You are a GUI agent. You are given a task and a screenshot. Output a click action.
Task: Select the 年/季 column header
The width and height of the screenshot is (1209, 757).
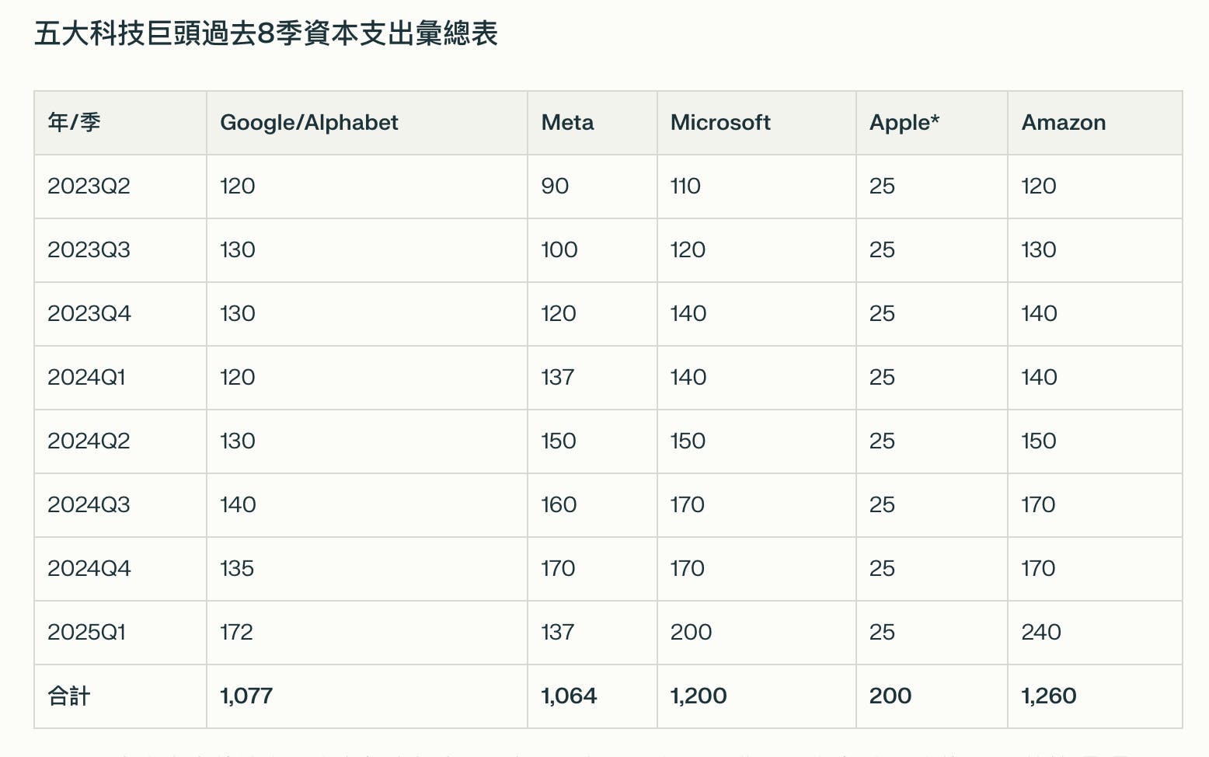(75, 123)
